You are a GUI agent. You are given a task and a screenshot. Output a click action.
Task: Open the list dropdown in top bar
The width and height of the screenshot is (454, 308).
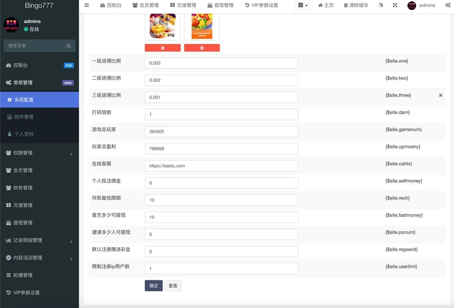(303, 5)
